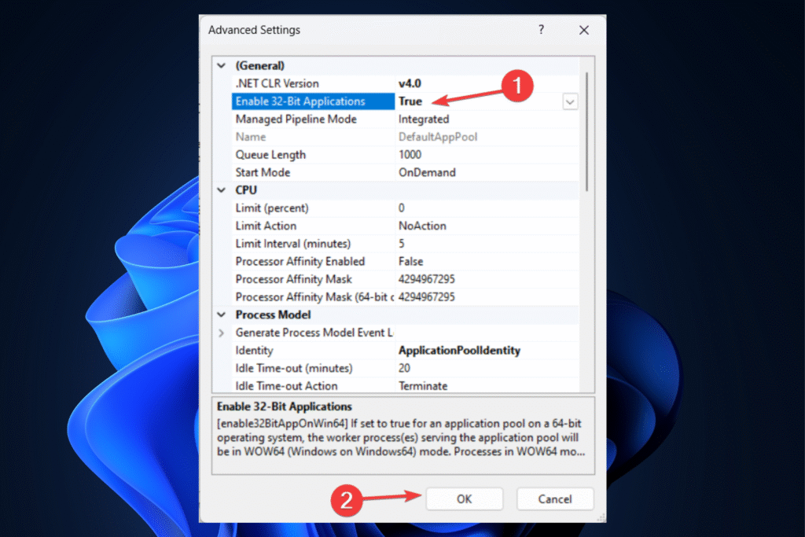
Task: Click the Cancel button
Action: click(x=554, y=498)
